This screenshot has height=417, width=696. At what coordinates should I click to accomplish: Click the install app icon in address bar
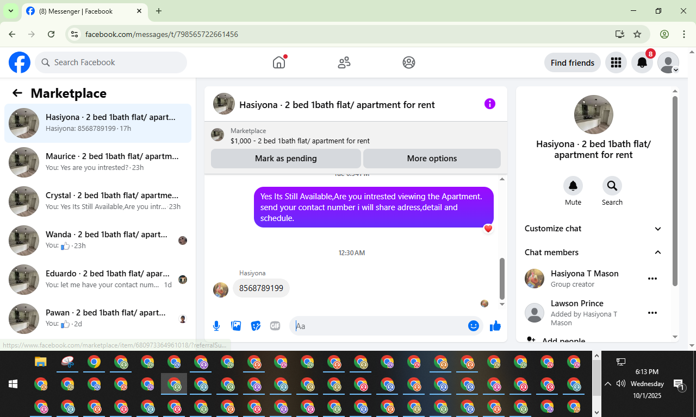619,34
